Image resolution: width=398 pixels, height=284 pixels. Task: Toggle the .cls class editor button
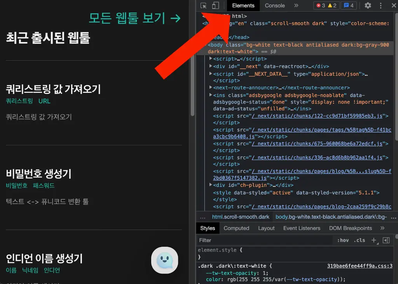pos(359,240)
